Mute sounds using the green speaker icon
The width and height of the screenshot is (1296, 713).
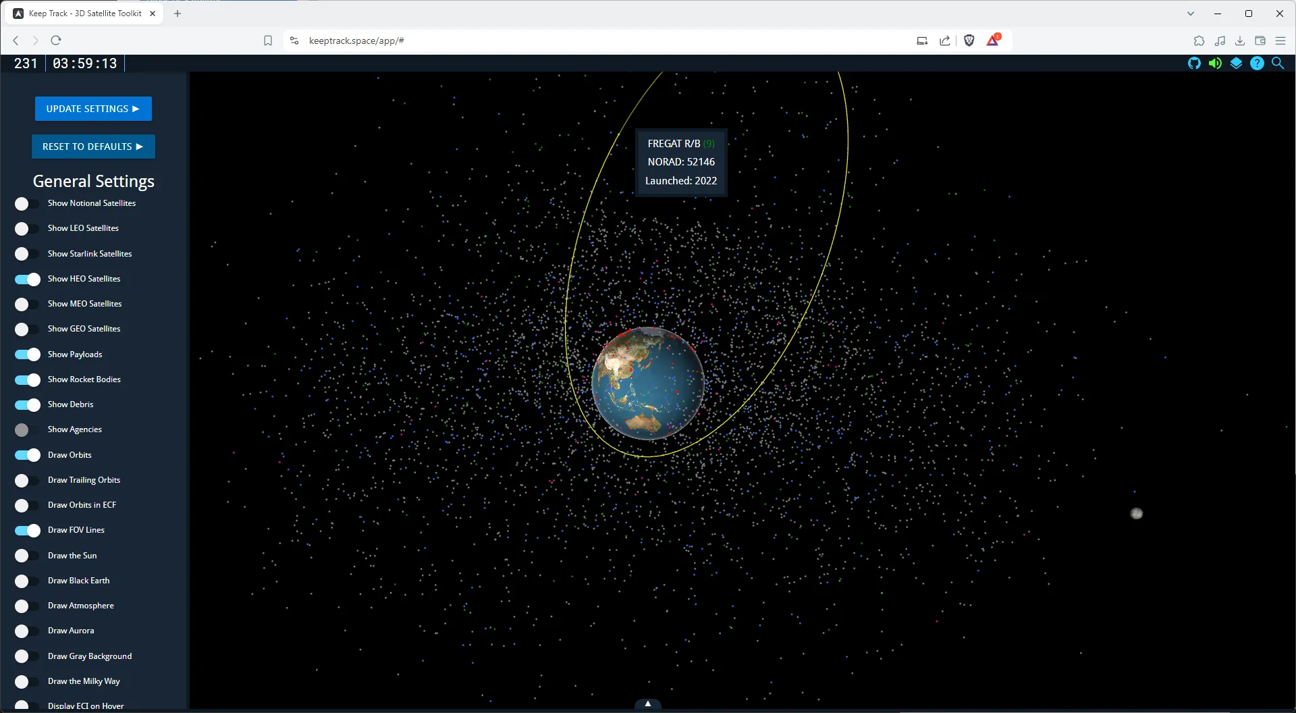tap(1215, 63)
